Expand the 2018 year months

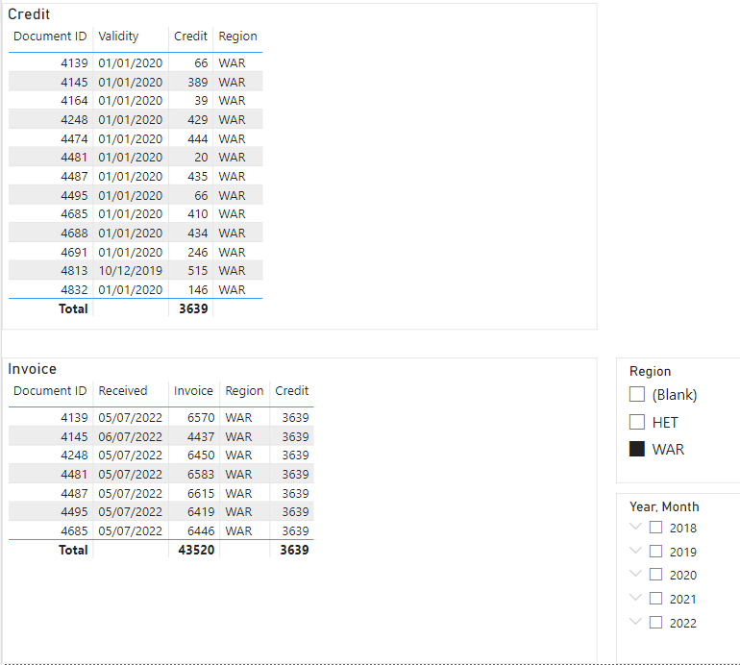[635, 527]
